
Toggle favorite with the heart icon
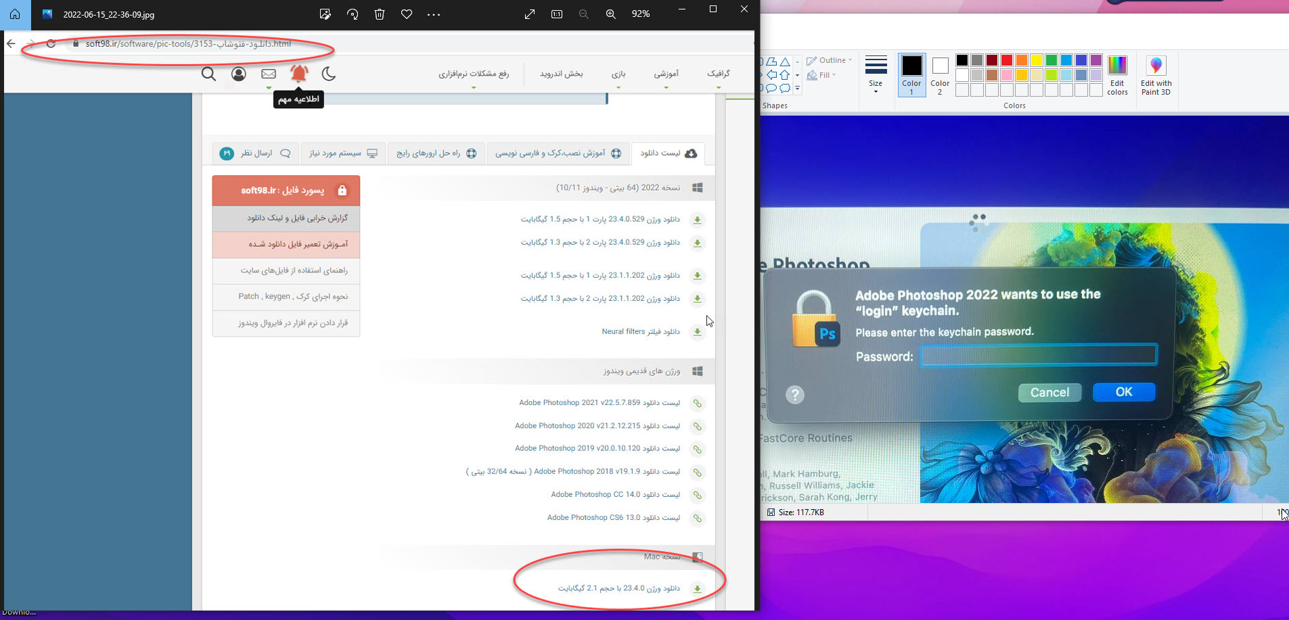pyautogui.click(x=407, y=14)
